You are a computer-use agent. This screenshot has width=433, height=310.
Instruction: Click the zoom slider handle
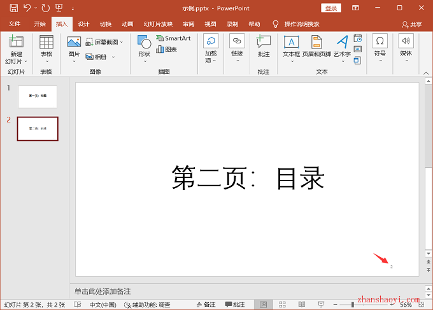[353, 304]
